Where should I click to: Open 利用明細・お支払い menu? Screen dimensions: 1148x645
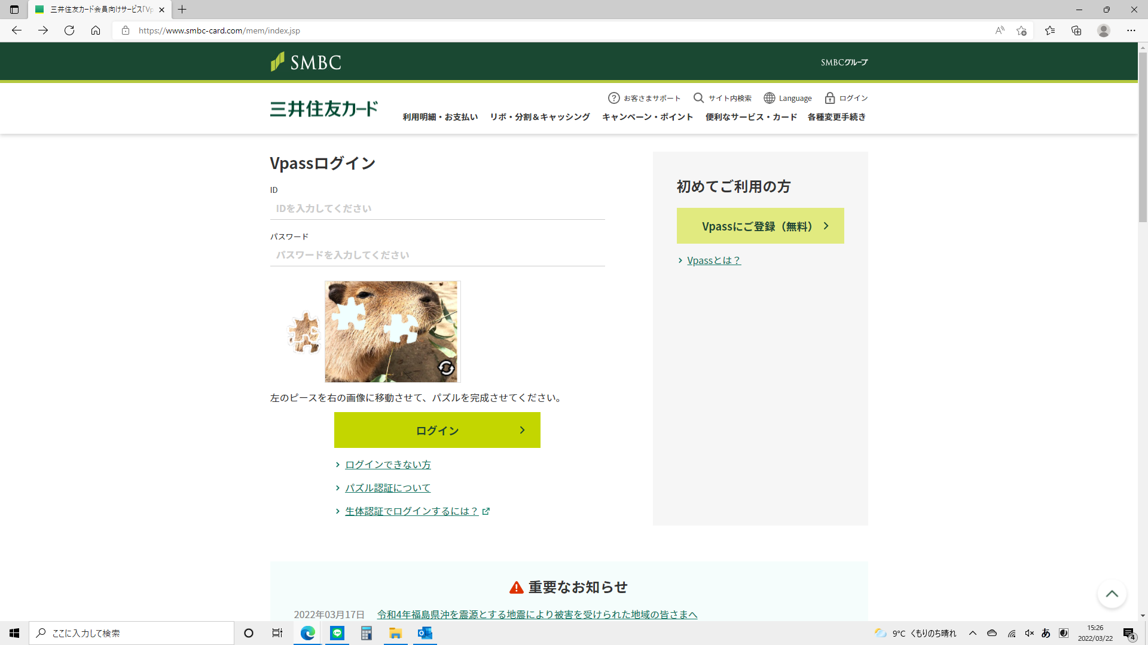click(440, 117)
